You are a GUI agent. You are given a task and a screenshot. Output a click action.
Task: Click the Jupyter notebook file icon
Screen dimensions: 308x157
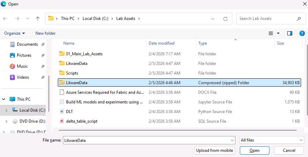click(62, 102)
